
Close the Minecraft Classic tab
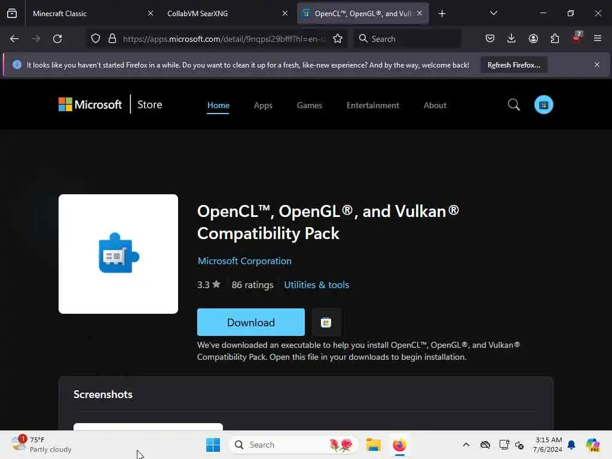click(150, 14)
